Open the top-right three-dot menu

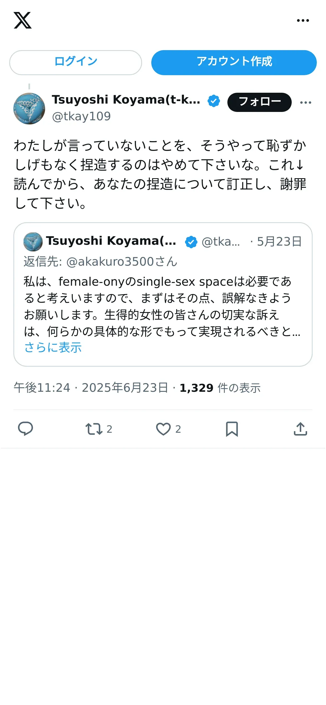click(x=303, y=20)
